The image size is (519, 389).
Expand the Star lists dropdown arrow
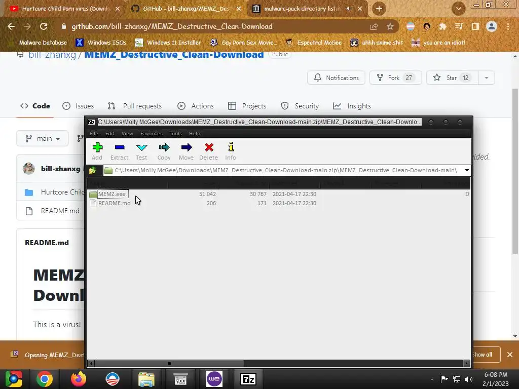(486, 77)
